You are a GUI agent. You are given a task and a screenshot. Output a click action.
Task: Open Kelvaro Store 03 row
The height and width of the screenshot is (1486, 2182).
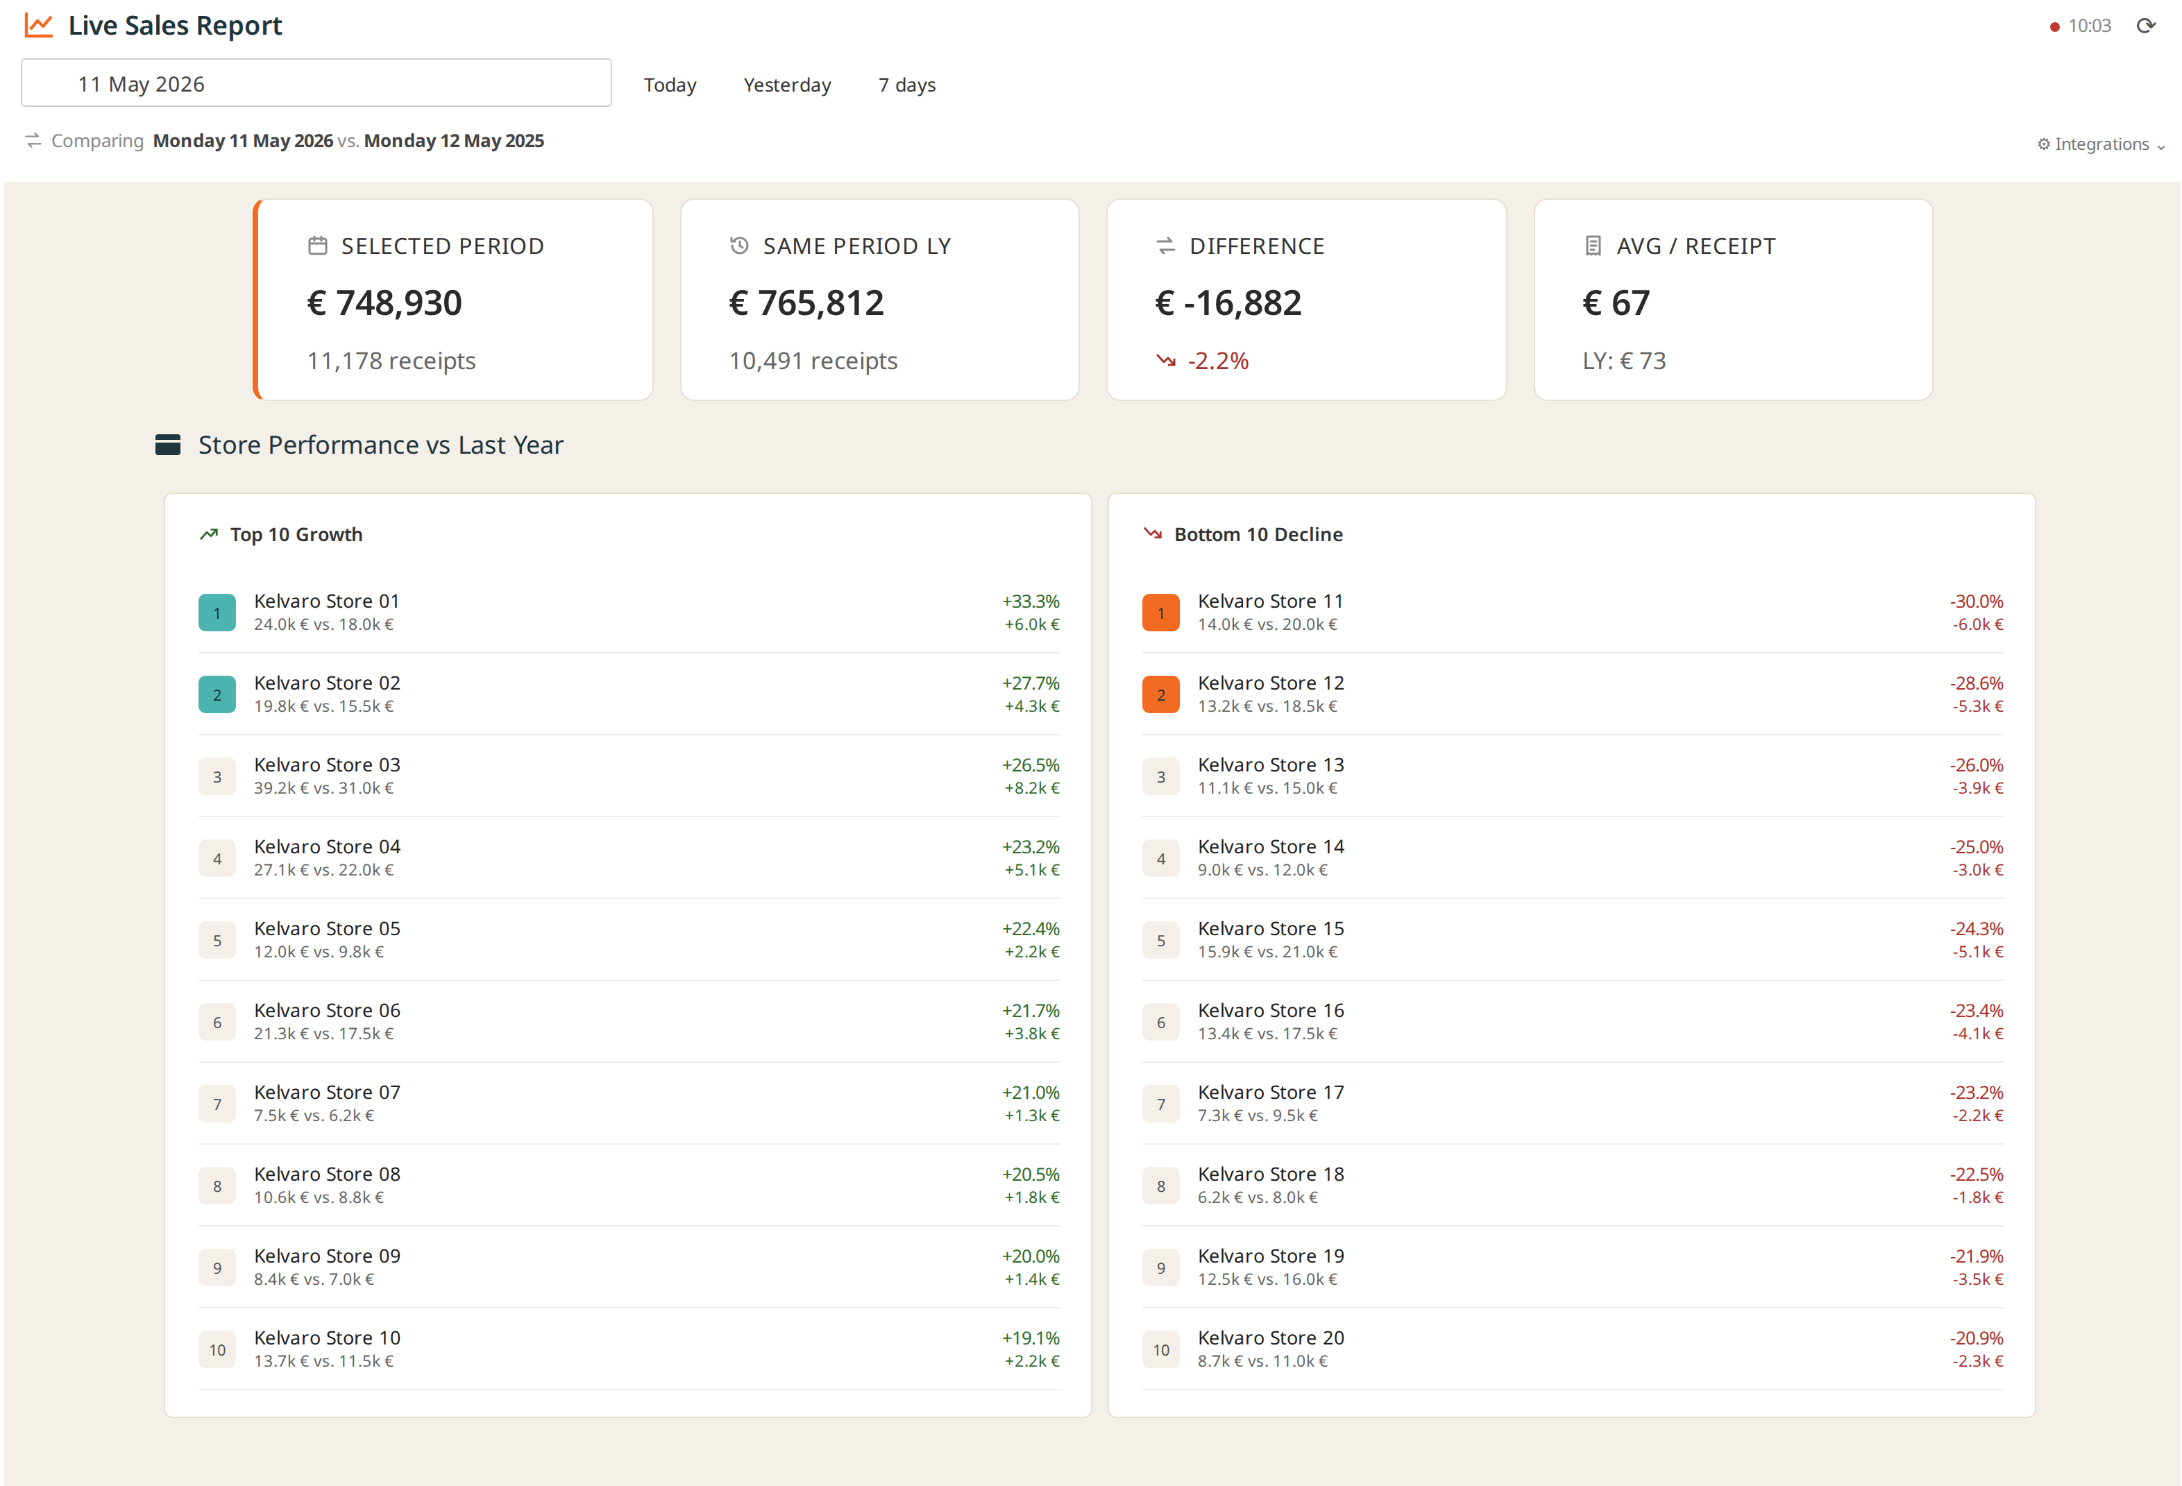click(629, 776)
